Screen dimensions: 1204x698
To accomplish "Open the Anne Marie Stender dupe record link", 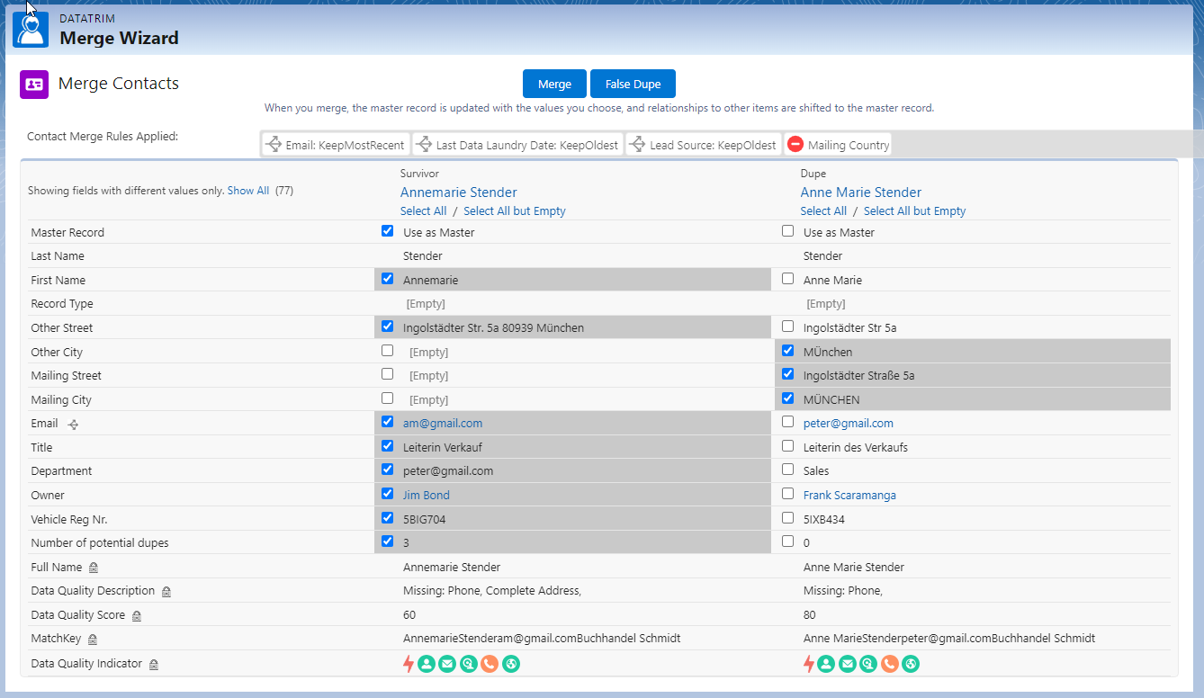I will click(x=861, y=192).
